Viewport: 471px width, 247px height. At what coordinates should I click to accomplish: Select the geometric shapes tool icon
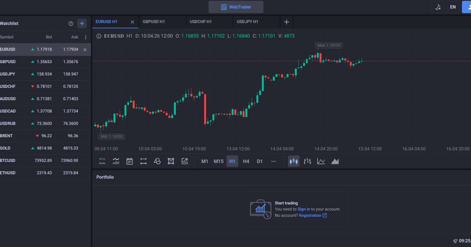[157, 161]
